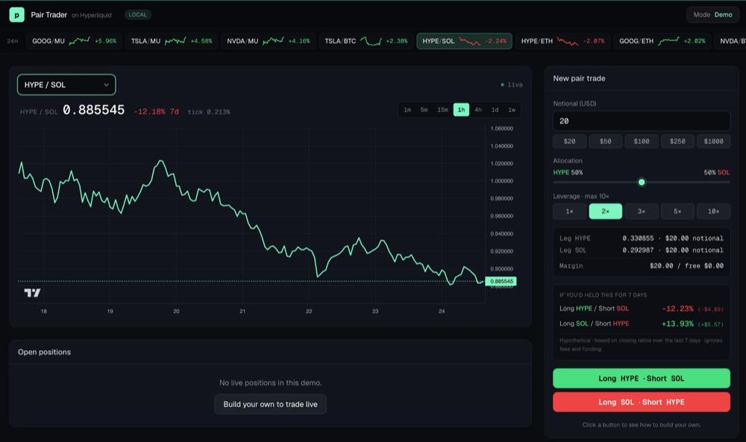Screen dimensions: 746x442
Task: Switch chart to 1d timeframe
Action: click(495, 110)
